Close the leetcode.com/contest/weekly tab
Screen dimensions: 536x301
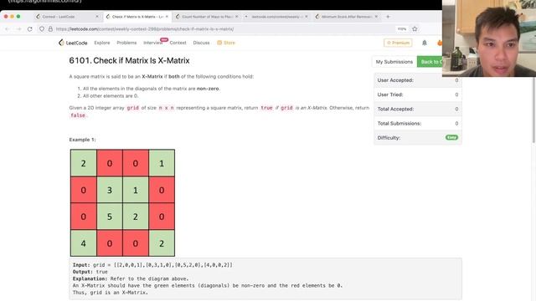[x=307, y=17]
